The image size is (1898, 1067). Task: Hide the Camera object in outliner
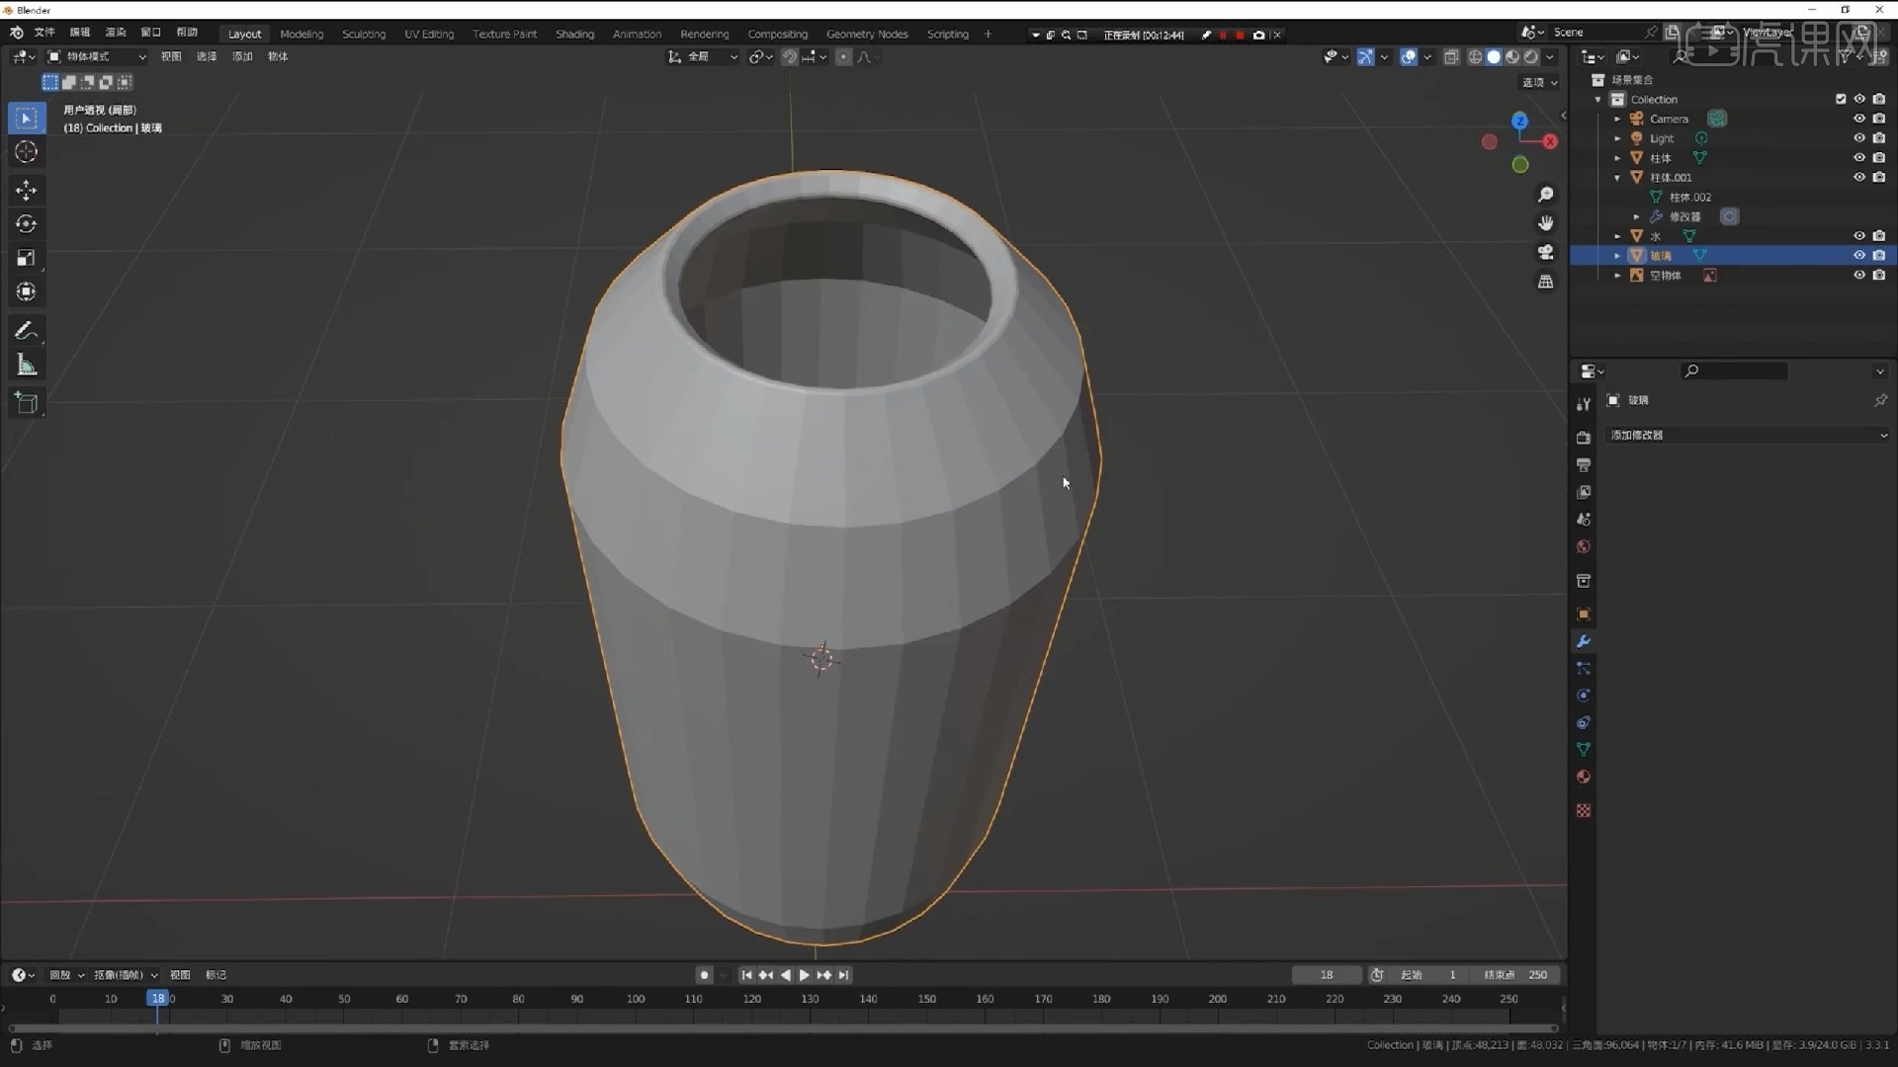coord(1859,119)
